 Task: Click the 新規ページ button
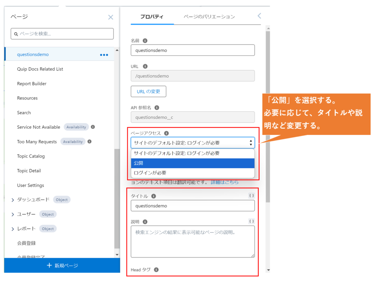coord(62,266)
